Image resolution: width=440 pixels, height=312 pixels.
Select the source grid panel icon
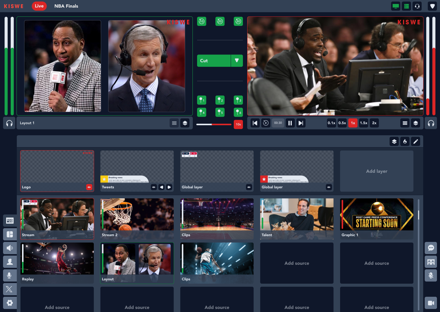click(x=10, y=220)
